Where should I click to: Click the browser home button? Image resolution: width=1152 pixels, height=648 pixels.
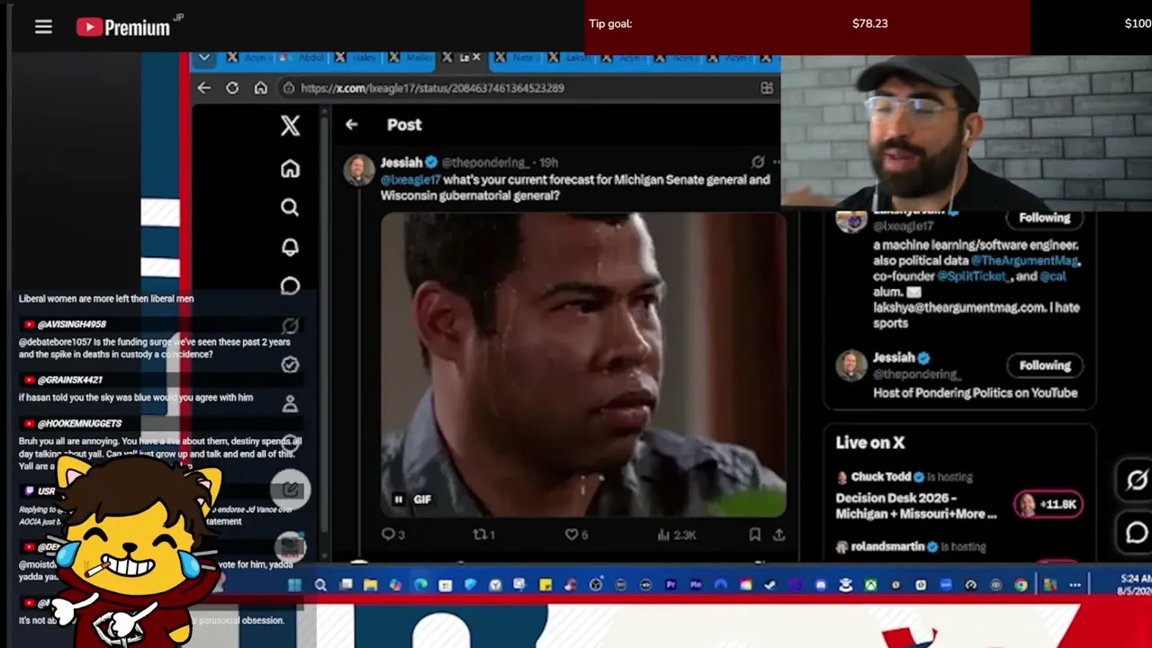tap(261, 88)
